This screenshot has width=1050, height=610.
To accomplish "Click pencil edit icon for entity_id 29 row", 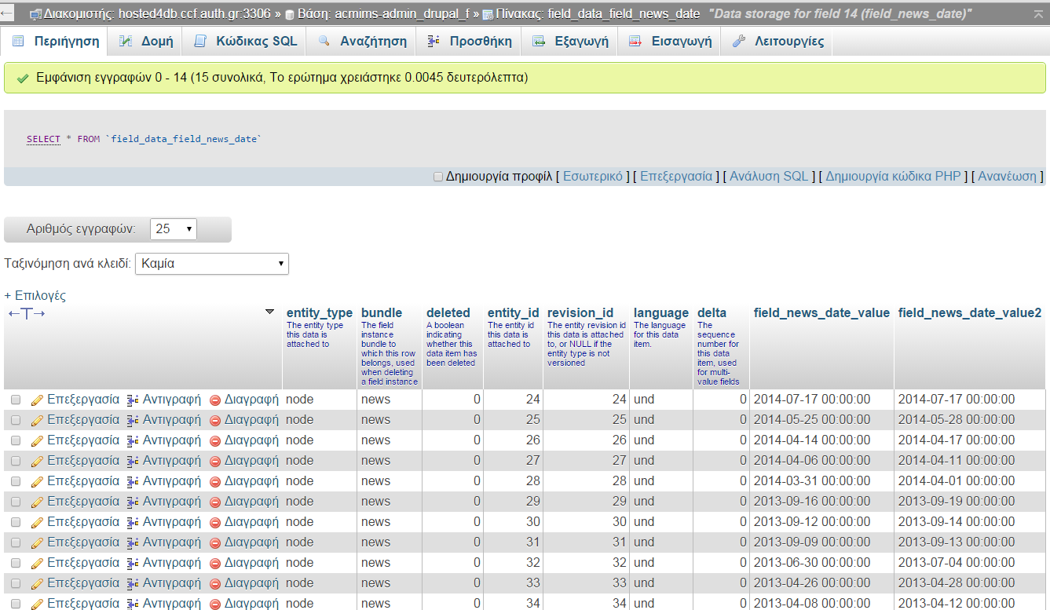I will point(37,502).
